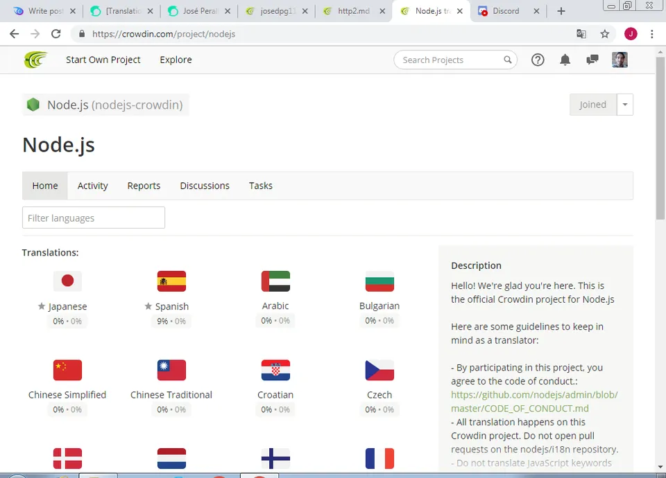Image resolution: width=666 pixels, height=478 pixels.
Task: Bookmark this page with star icon
Action: pos(605,34)
